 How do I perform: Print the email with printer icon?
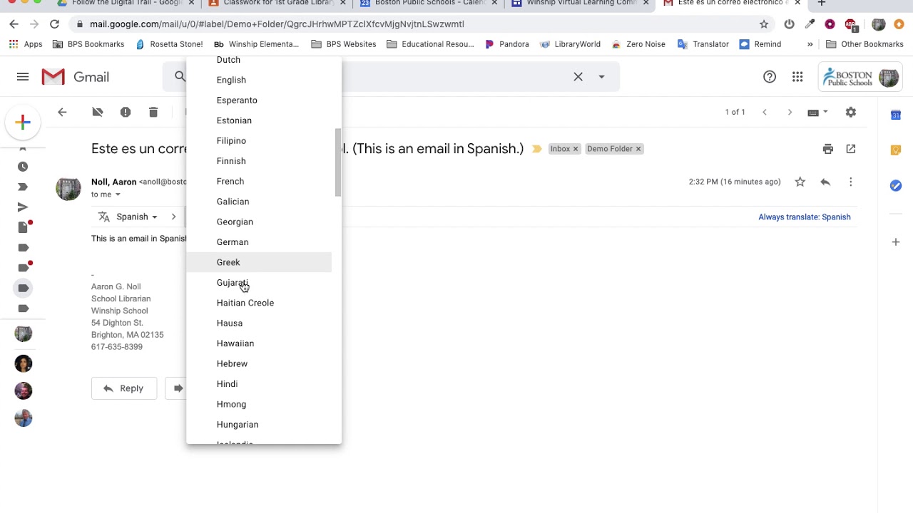click(x=827, y=149)
